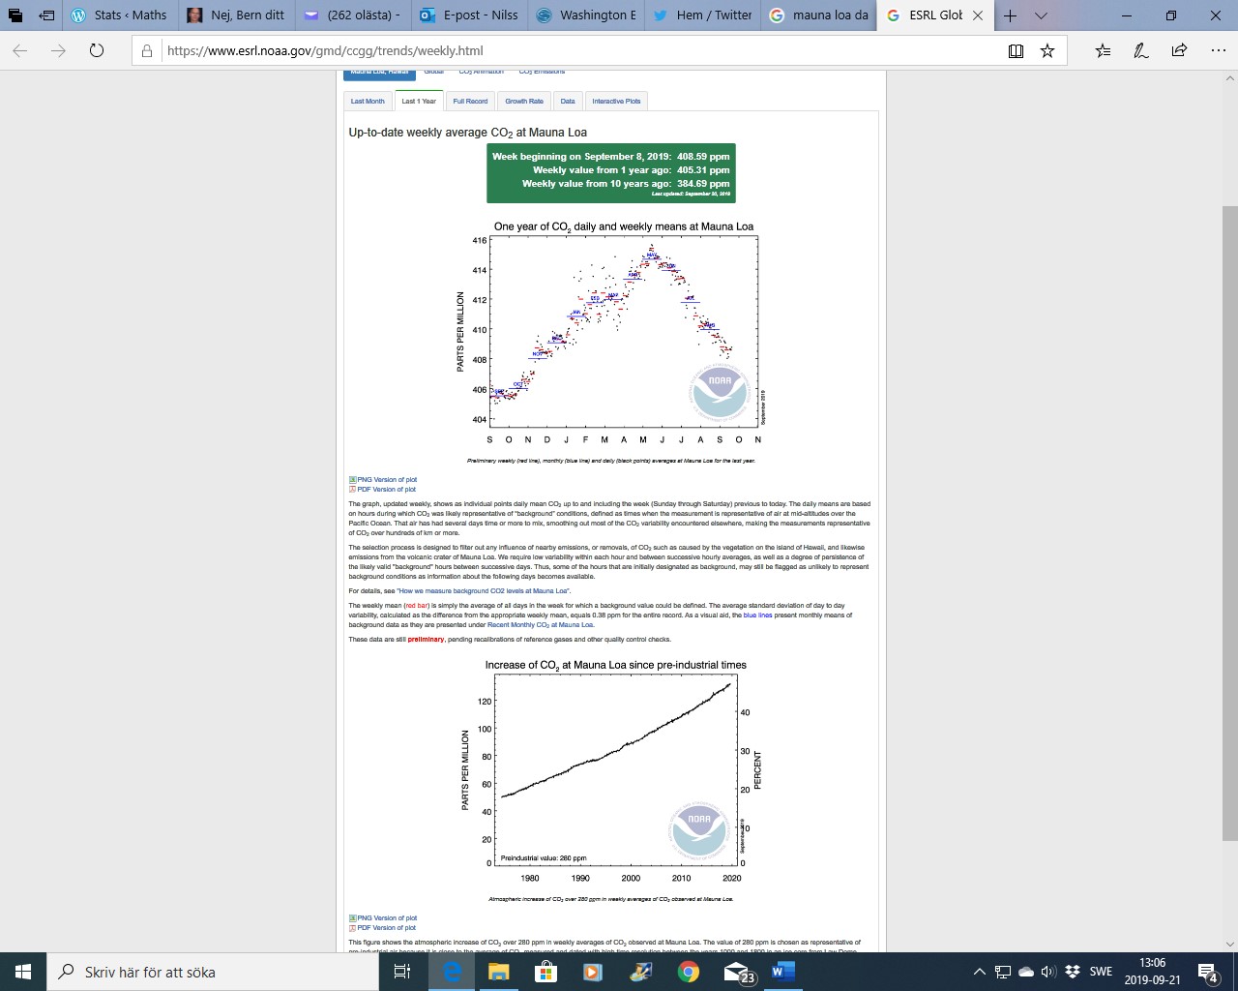This screenshot has width=1238, height=991.
Task: Click the page's vertical scrollbar thumb
Action: (1229, 523)
